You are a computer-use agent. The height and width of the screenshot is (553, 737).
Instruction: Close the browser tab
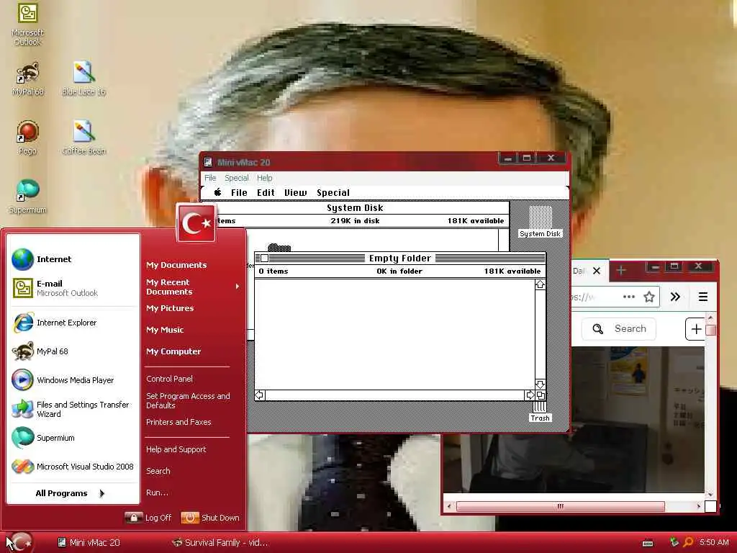(x=597, y=271)
